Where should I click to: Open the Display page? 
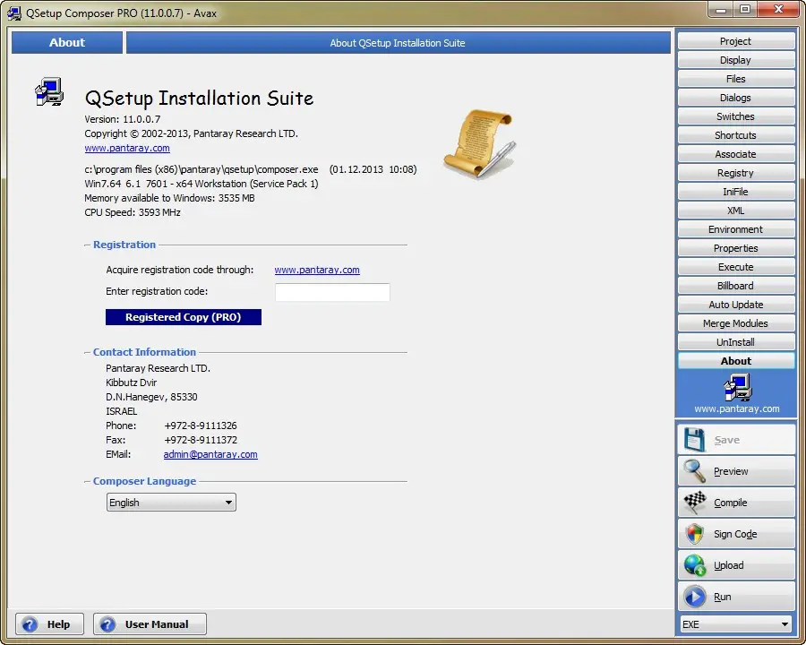point(736,60)
